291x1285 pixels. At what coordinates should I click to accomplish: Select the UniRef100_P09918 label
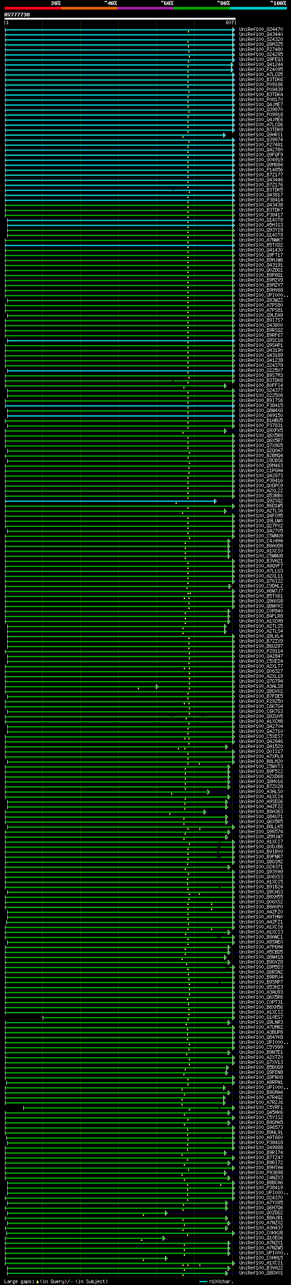261,115
